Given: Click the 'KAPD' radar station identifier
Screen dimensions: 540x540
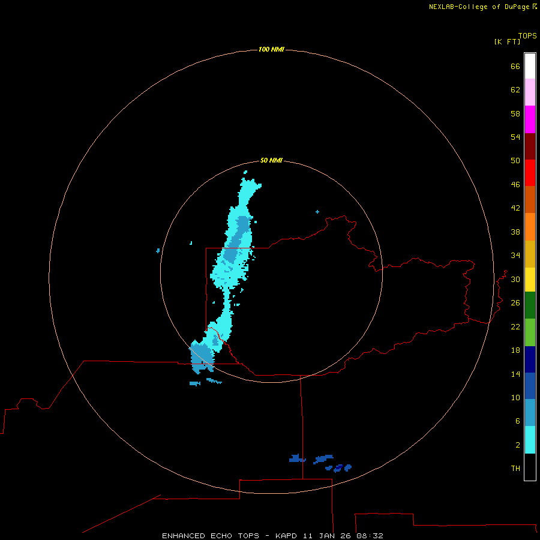Looking at the screenshot, I should [x=286, y=536].
